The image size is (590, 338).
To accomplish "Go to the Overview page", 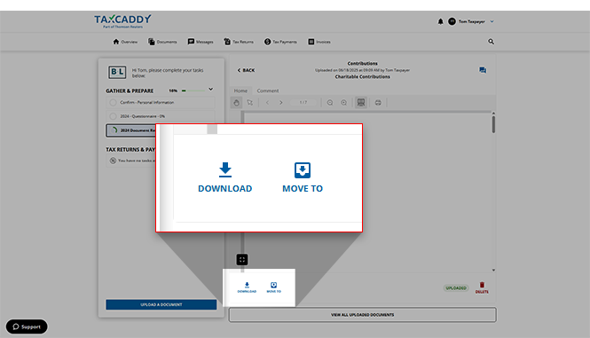I will coord(125,42).
